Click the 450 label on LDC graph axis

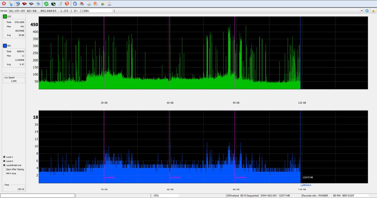(34, 25)
